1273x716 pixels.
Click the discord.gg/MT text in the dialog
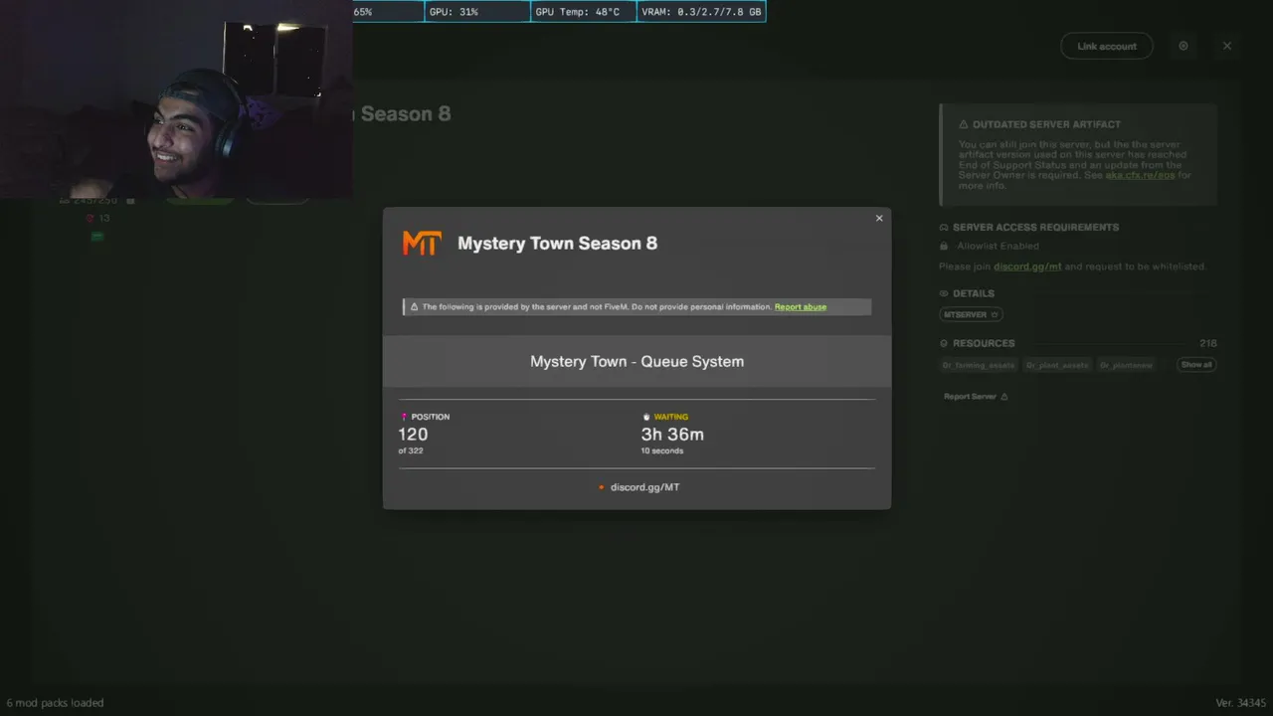click(x=645, y=487)
